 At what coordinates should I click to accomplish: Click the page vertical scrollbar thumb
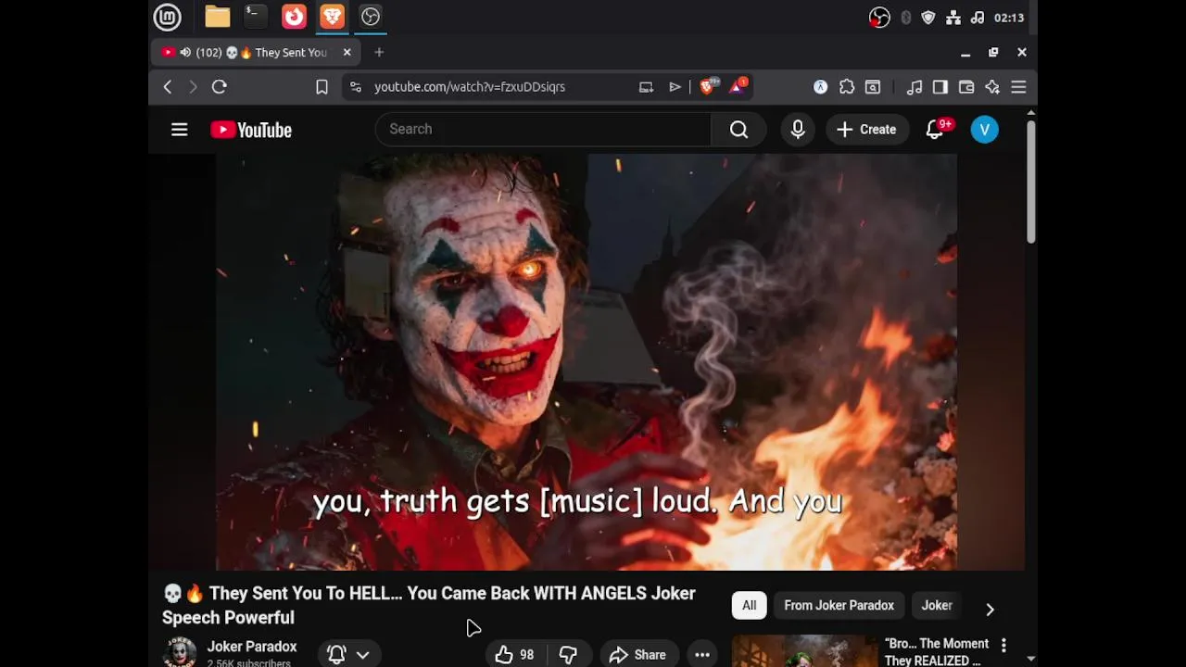point(1030,182)
